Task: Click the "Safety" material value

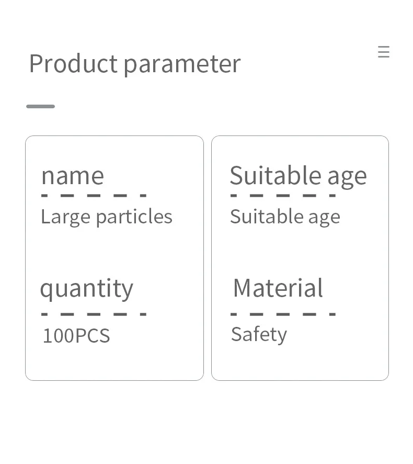Action: click(x=259, y=334)
